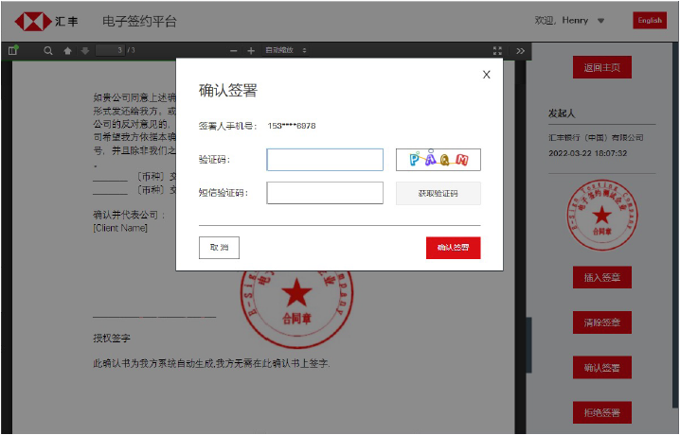
Task: Open the Henry user menu arrow
Action: pos(600,21)
